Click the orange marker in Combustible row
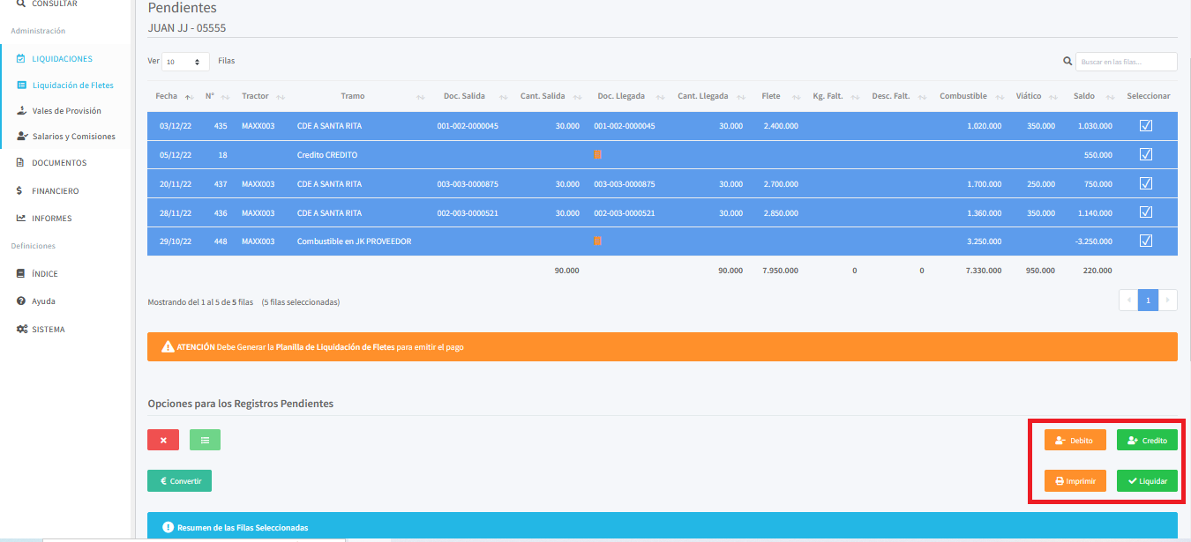The height and width of the screenshot is (542, 1191). [598, 241]
